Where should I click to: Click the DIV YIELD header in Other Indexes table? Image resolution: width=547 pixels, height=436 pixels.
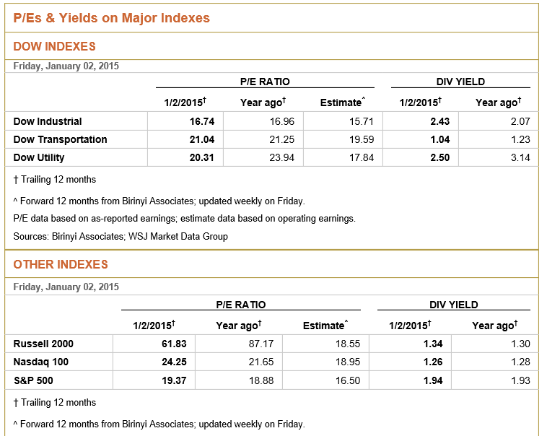click(454, 305)
